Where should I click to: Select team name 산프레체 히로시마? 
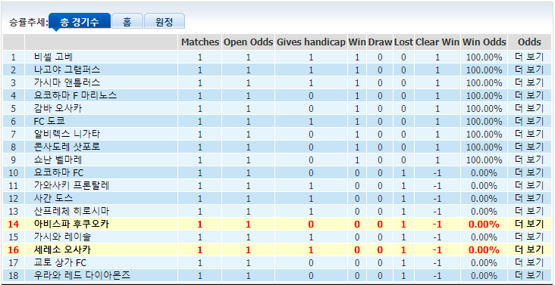(72, 211)
